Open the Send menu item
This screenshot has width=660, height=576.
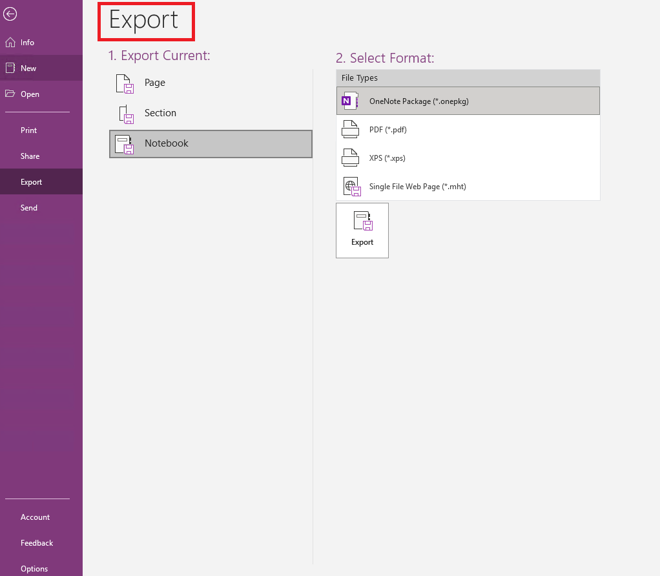pos(41,208)
